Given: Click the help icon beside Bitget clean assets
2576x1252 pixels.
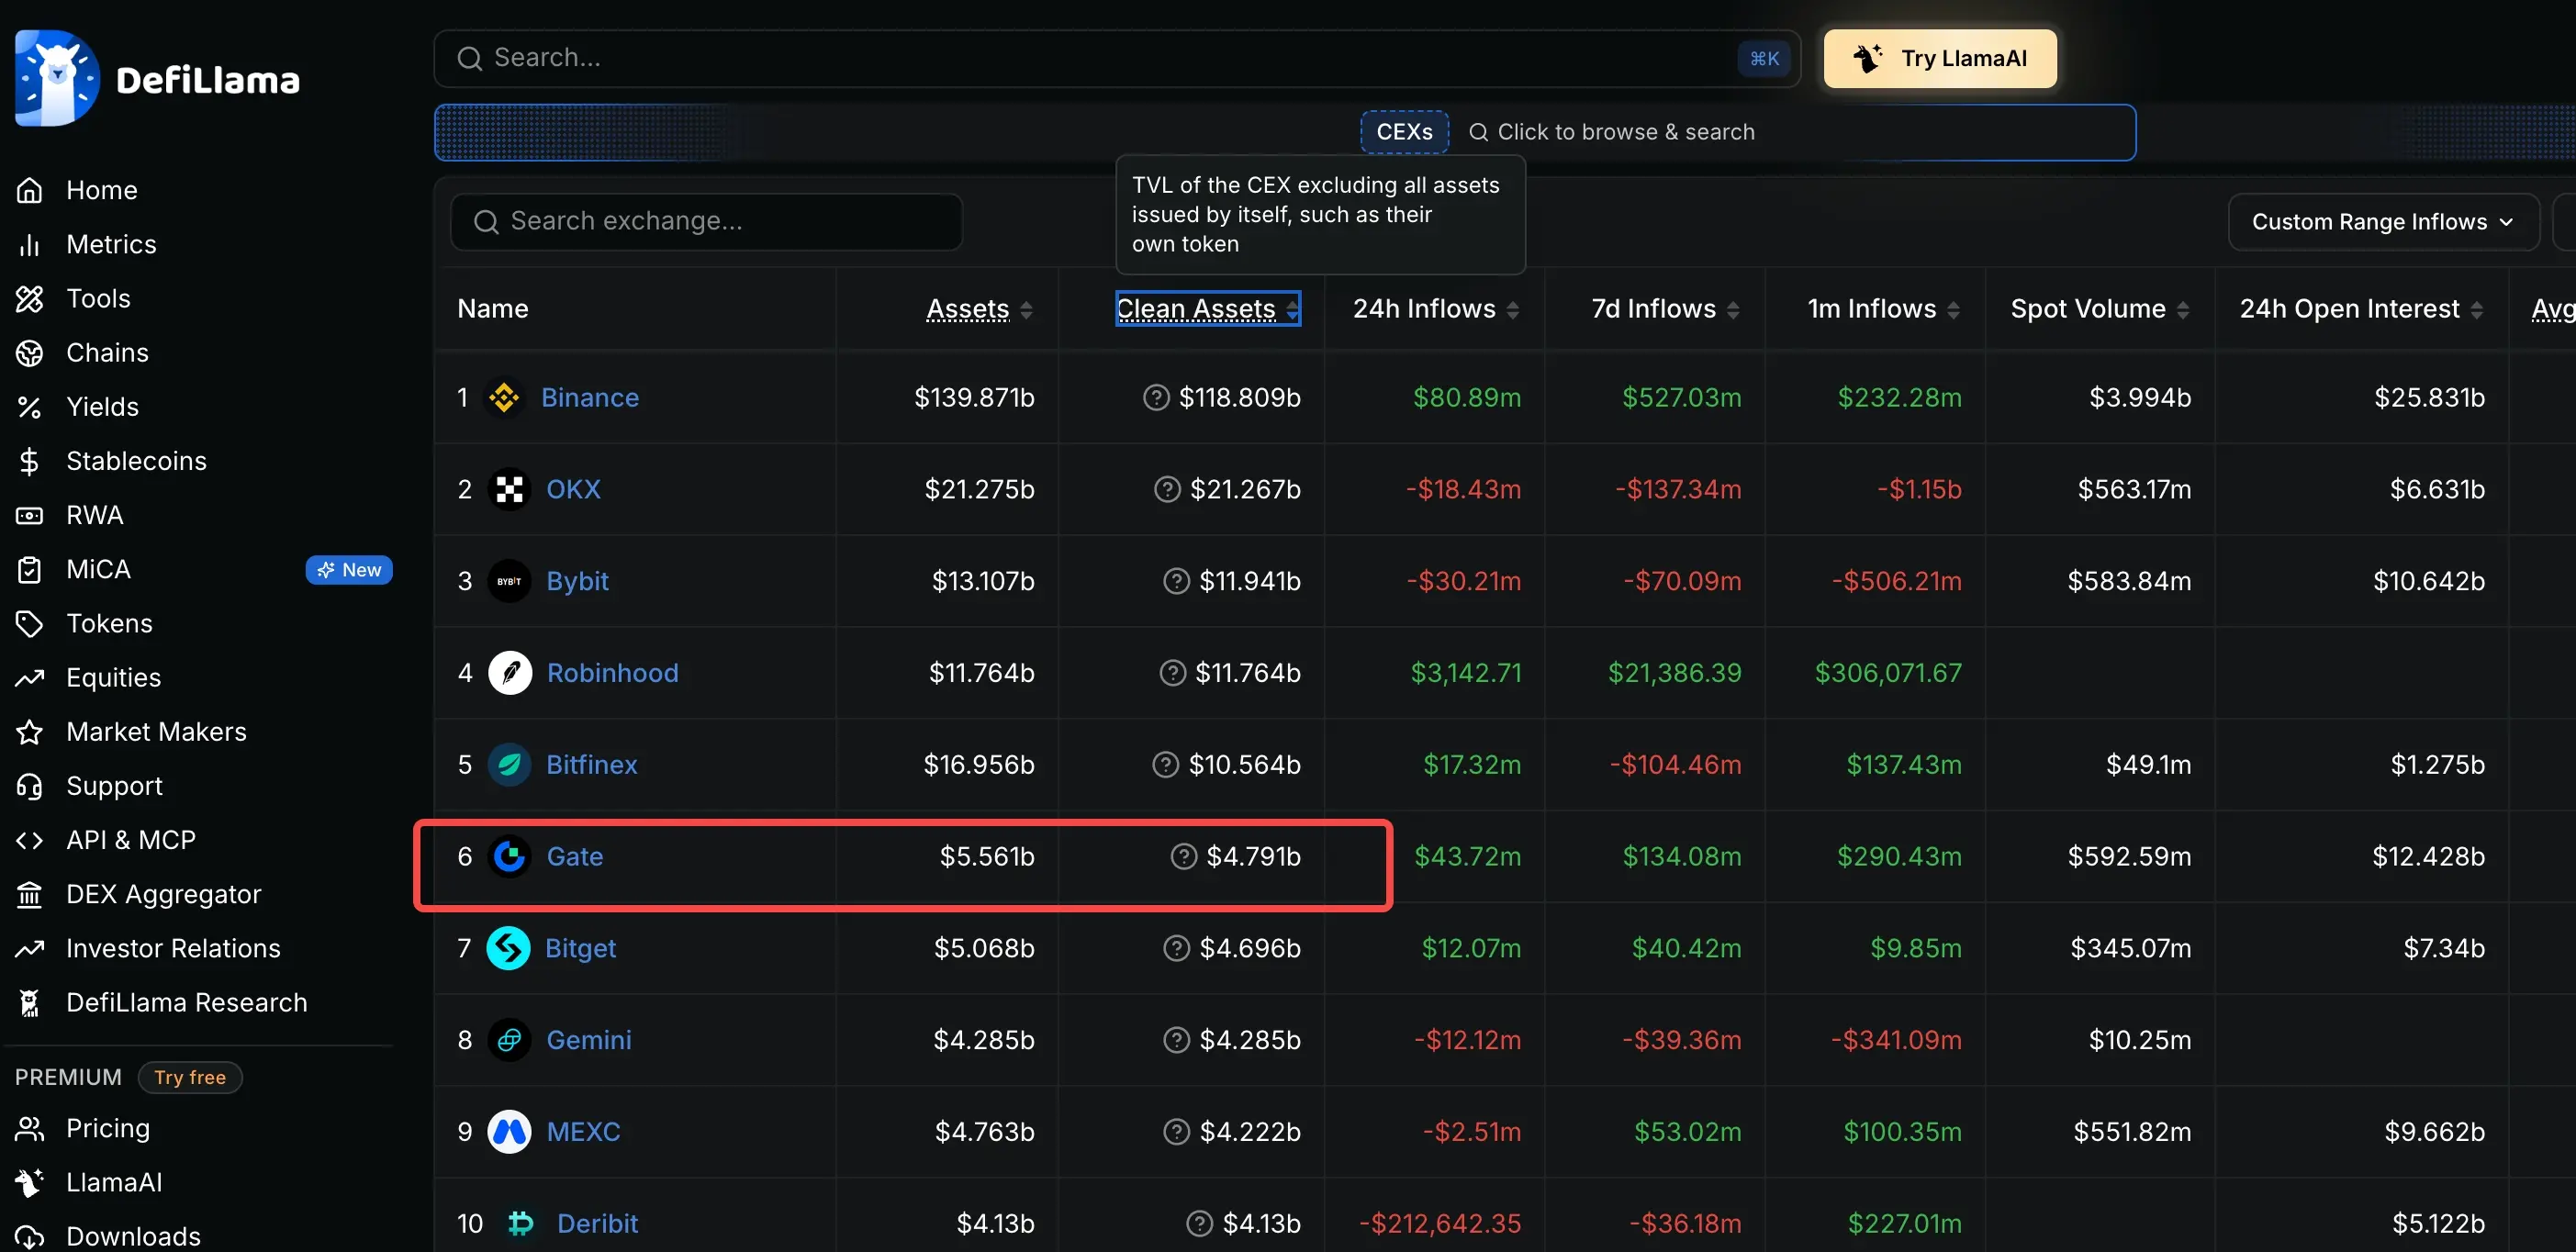Looking at the screenshot, I should [1176, 948].
